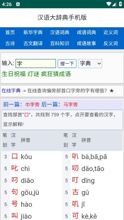Click the star after the breadcrumb question
124x220 pixels.
(111, 91)
